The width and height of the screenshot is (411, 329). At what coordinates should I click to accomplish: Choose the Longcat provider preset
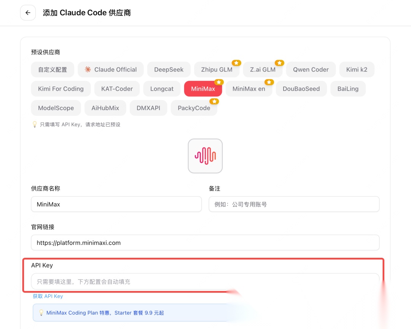pos(162,89)
